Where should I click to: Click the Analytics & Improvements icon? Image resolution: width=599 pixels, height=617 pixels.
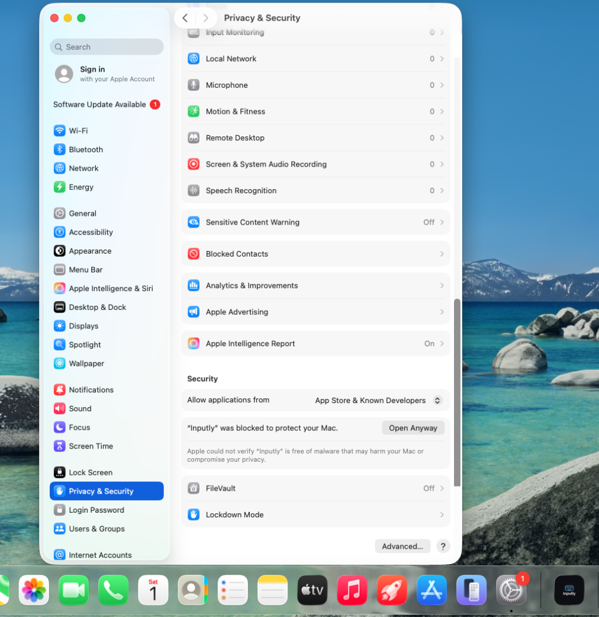[x=194, y=286]
